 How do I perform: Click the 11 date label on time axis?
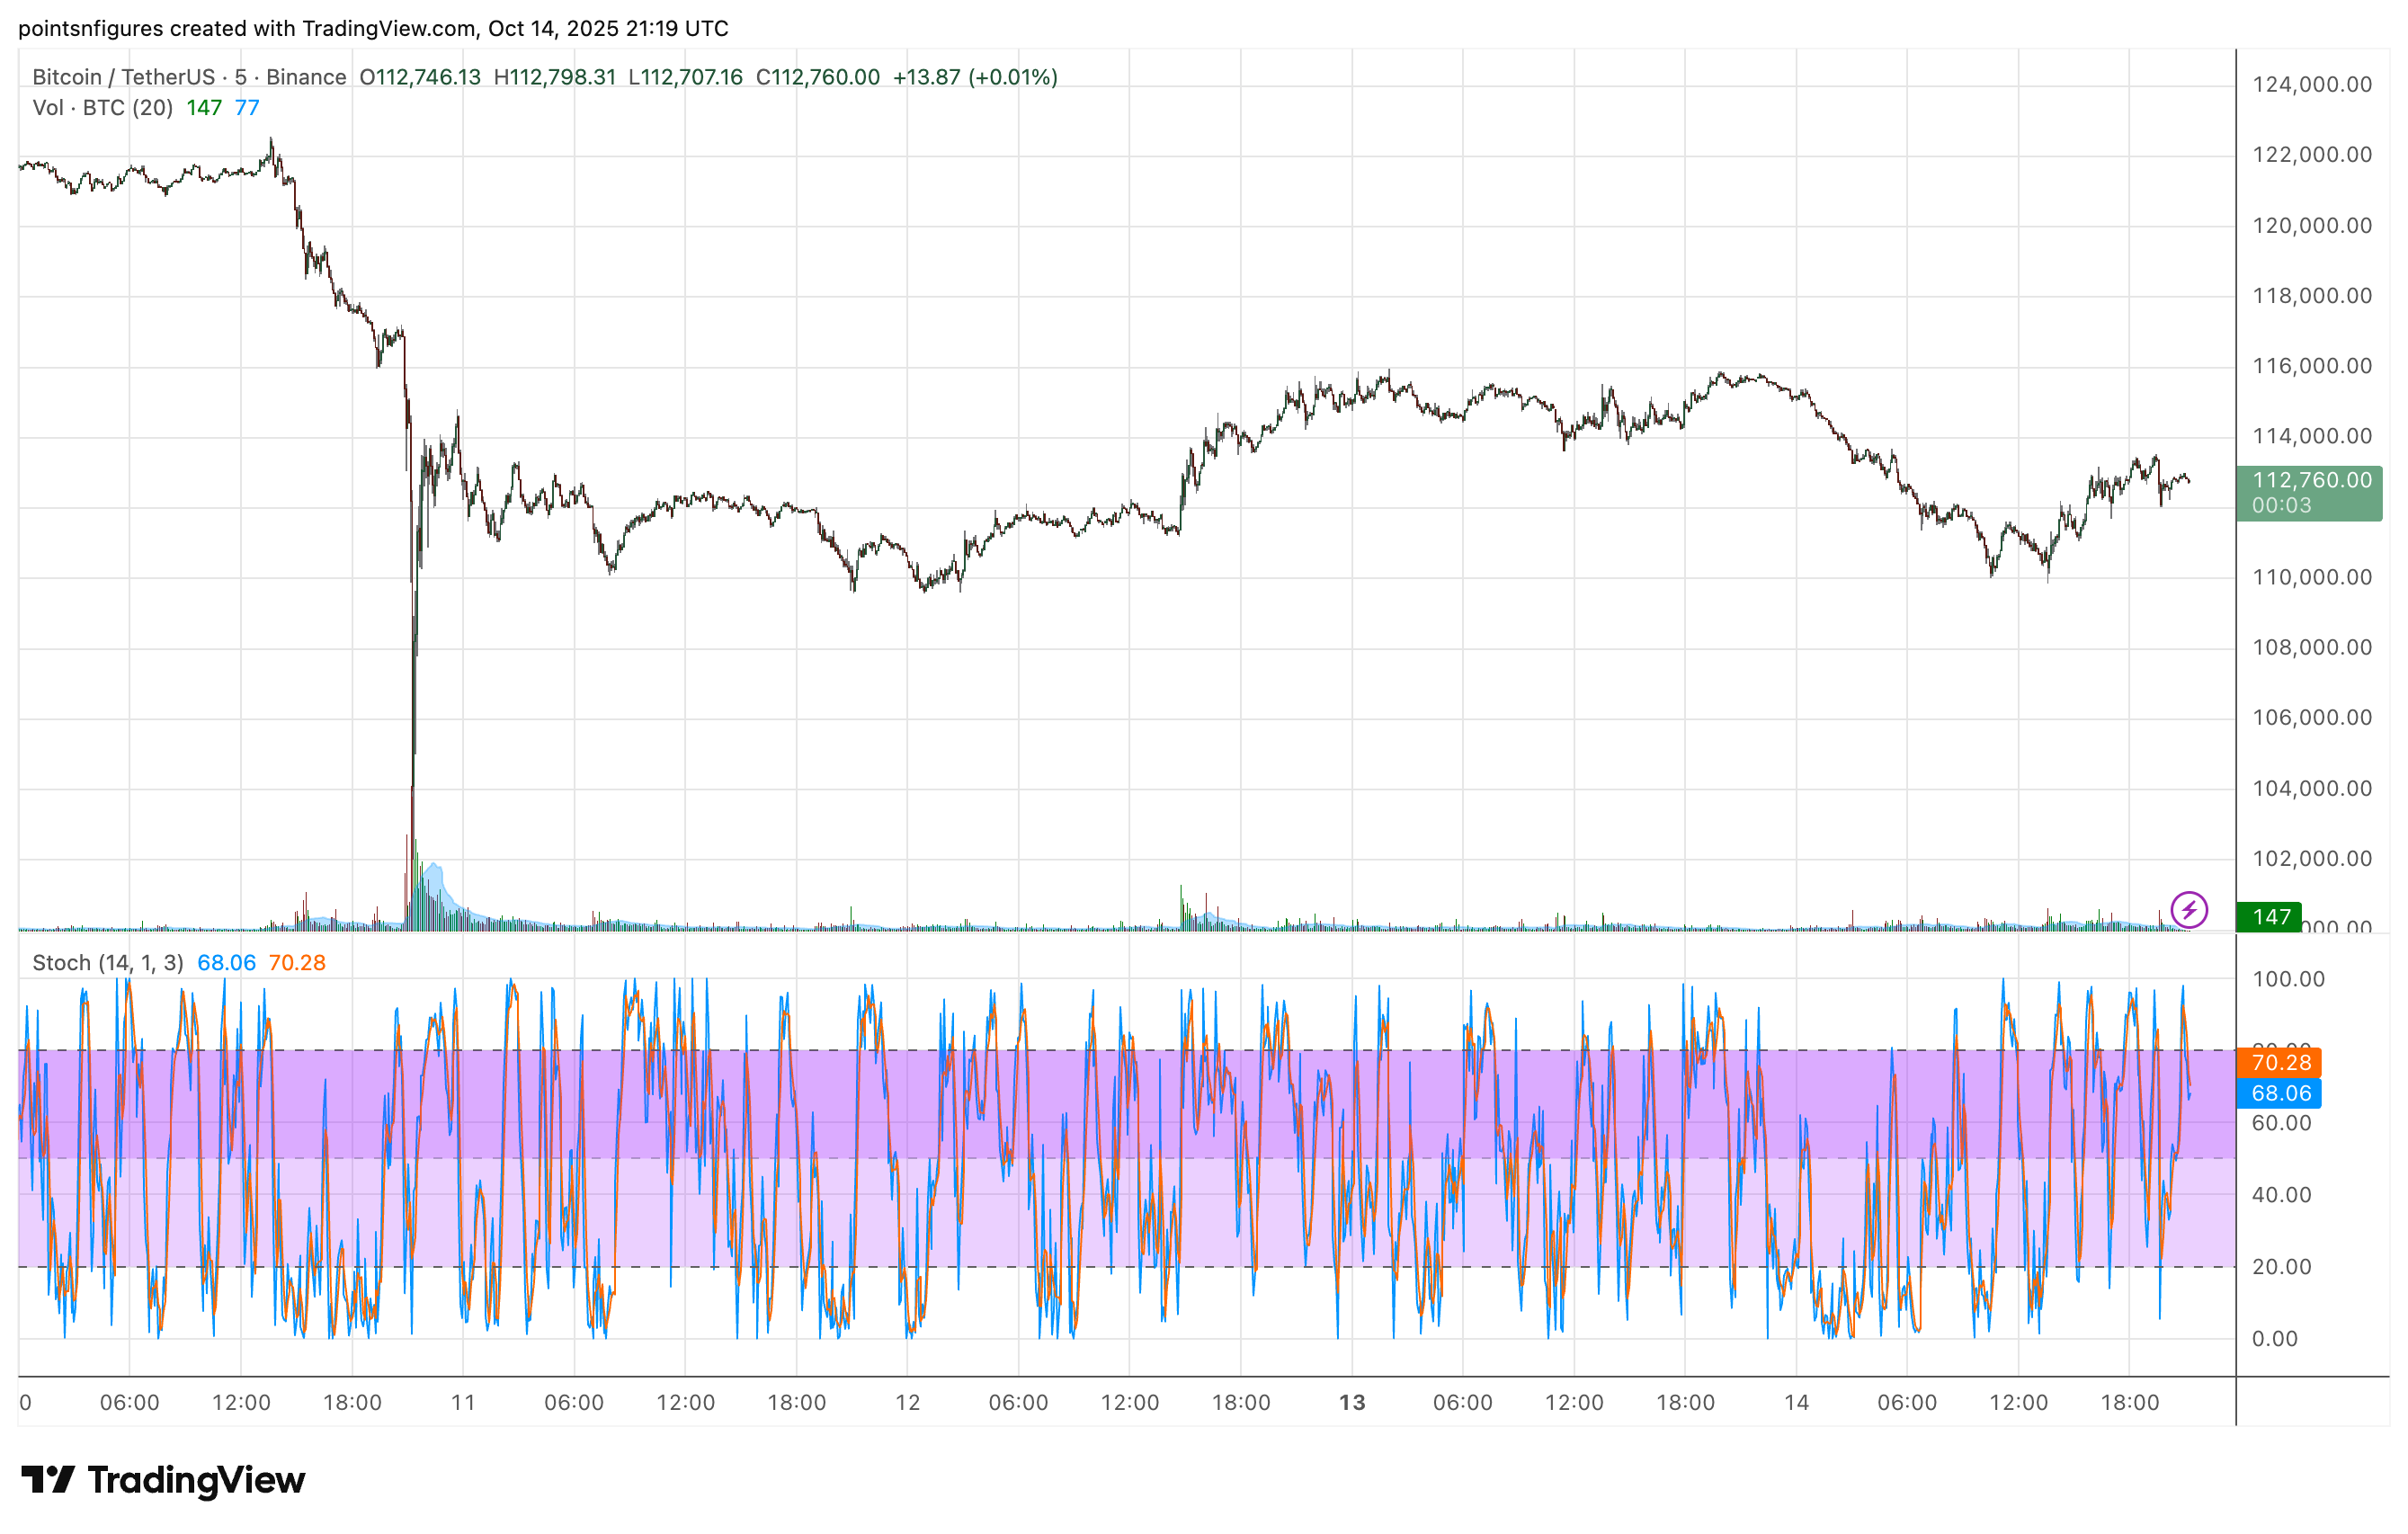point(463,1402)
